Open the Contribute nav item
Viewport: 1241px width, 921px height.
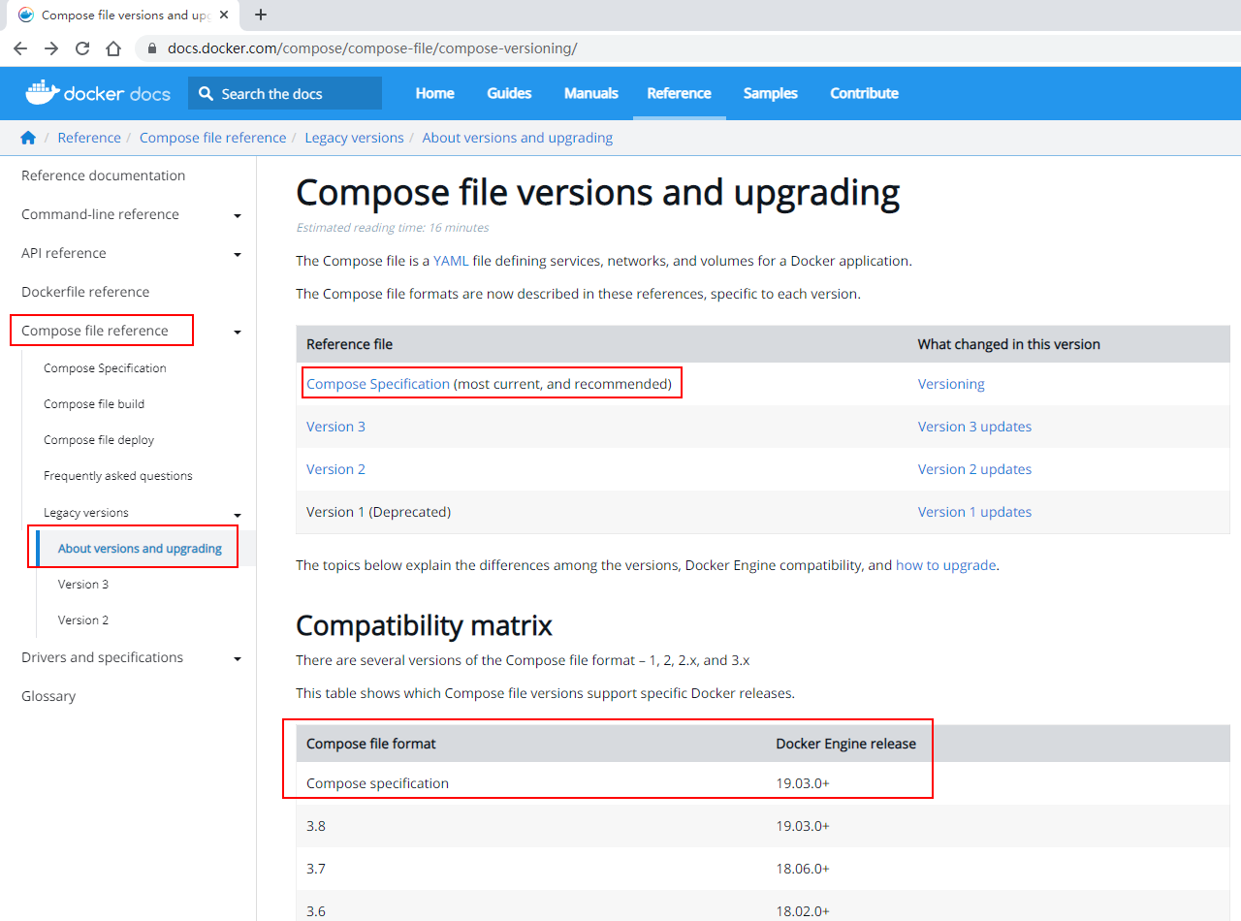tap(864, 93)
